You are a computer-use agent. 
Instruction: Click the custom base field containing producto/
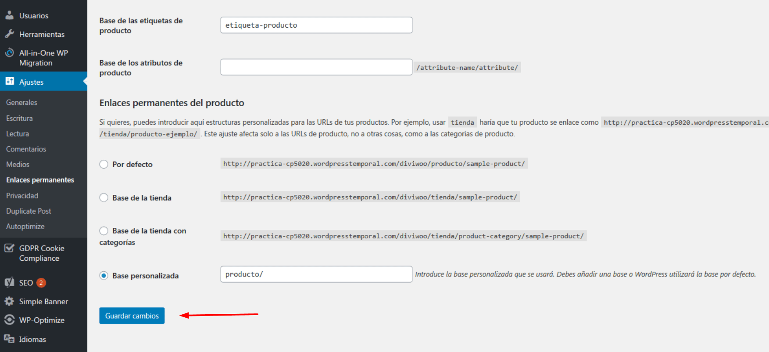pyautogui.click(x=316, y=274)
